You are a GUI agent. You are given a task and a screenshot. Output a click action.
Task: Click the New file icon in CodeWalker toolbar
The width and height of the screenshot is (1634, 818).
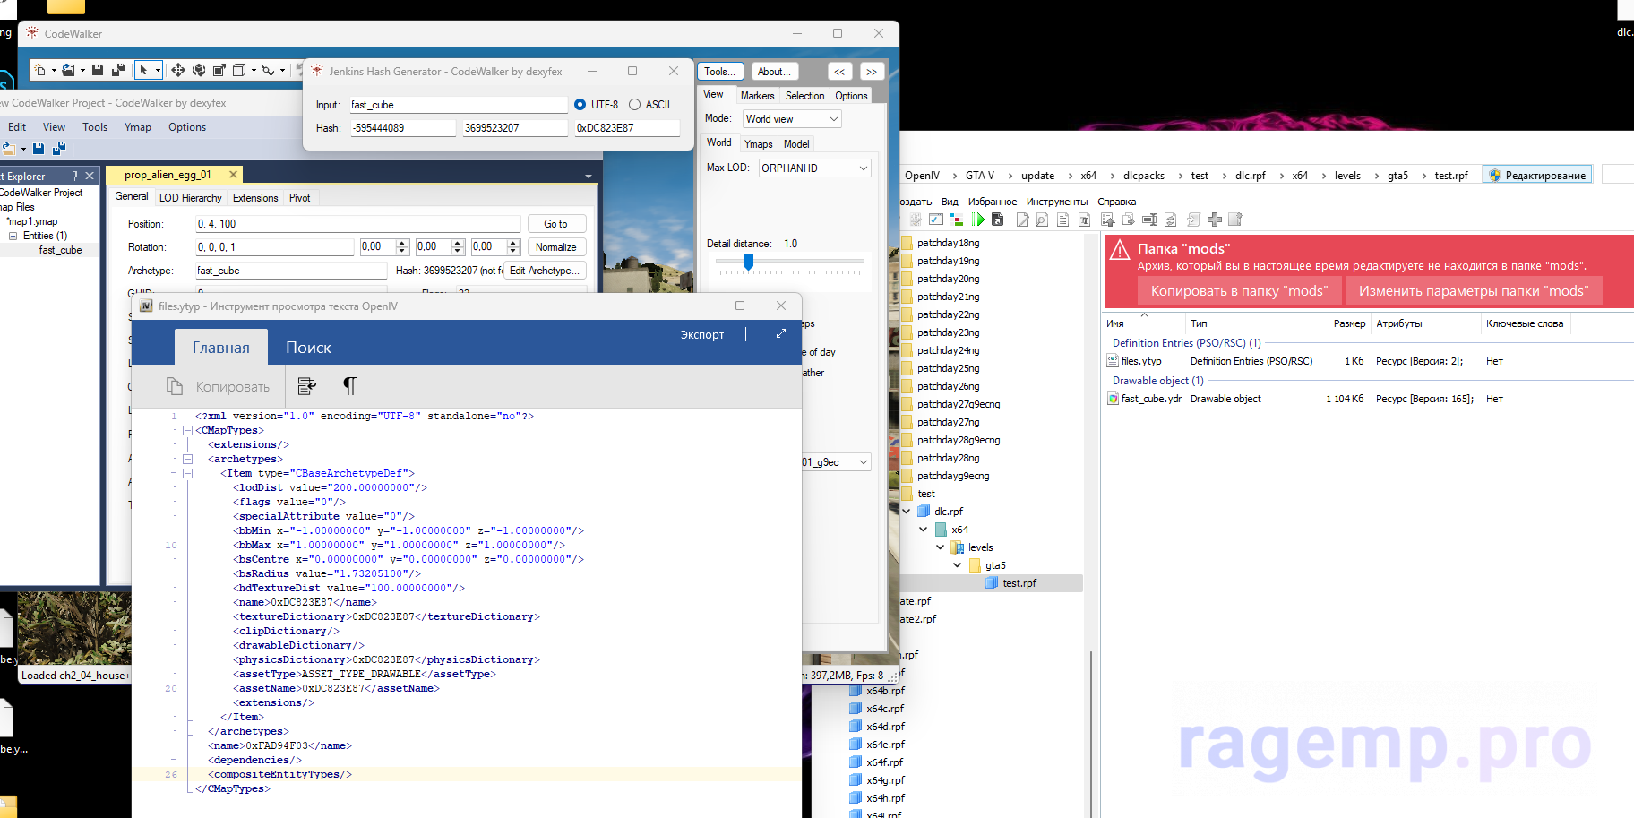[x=39, y=70]
